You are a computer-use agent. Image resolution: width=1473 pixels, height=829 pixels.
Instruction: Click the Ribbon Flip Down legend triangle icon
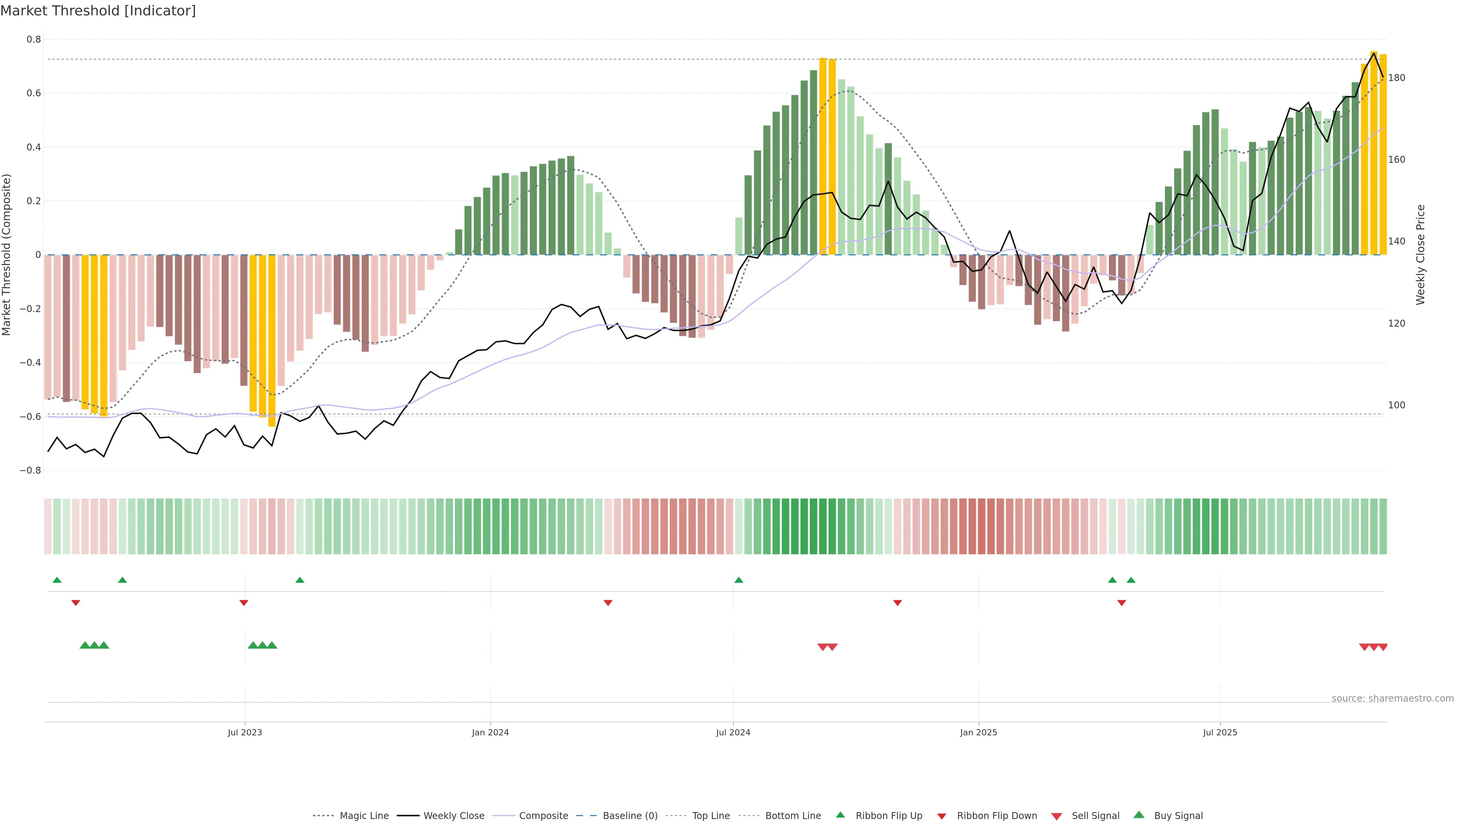tap(942, 816)
